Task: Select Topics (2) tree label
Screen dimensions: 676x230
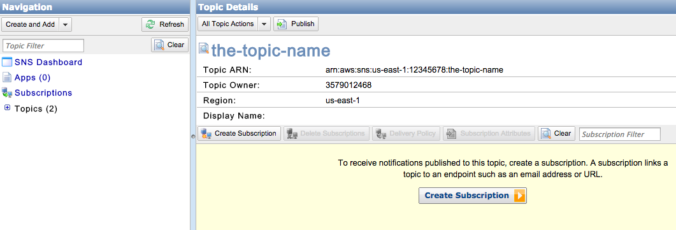Action: (x=36, y=109)
